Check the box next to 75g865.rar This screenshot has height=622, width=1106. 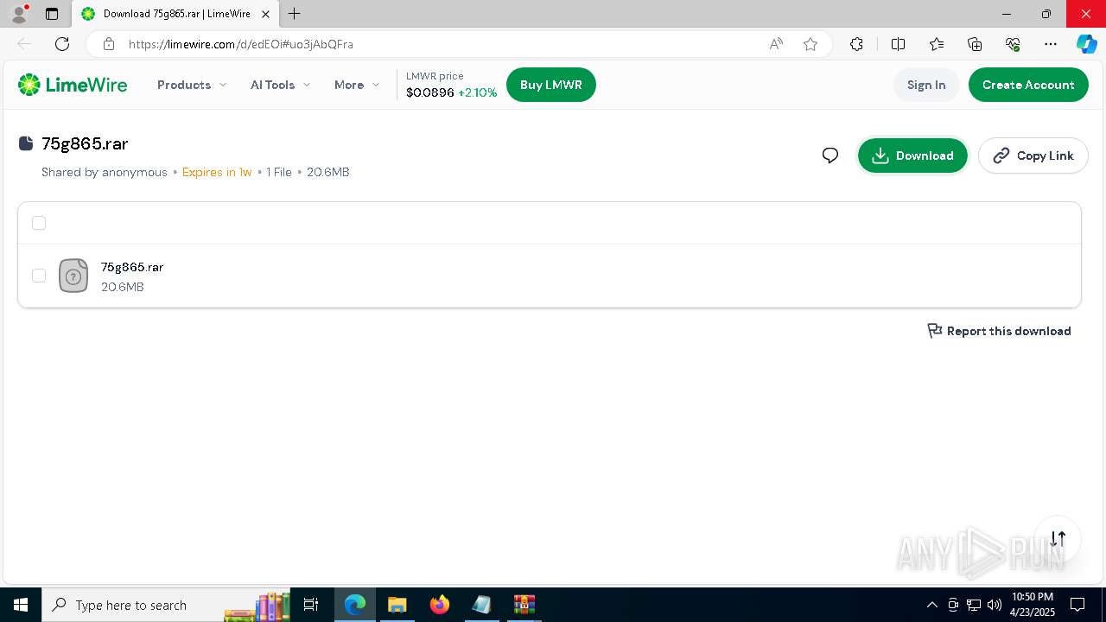point(39,276)
